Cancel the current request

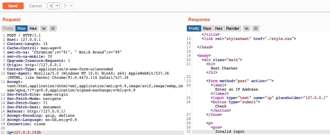[35, 6]
